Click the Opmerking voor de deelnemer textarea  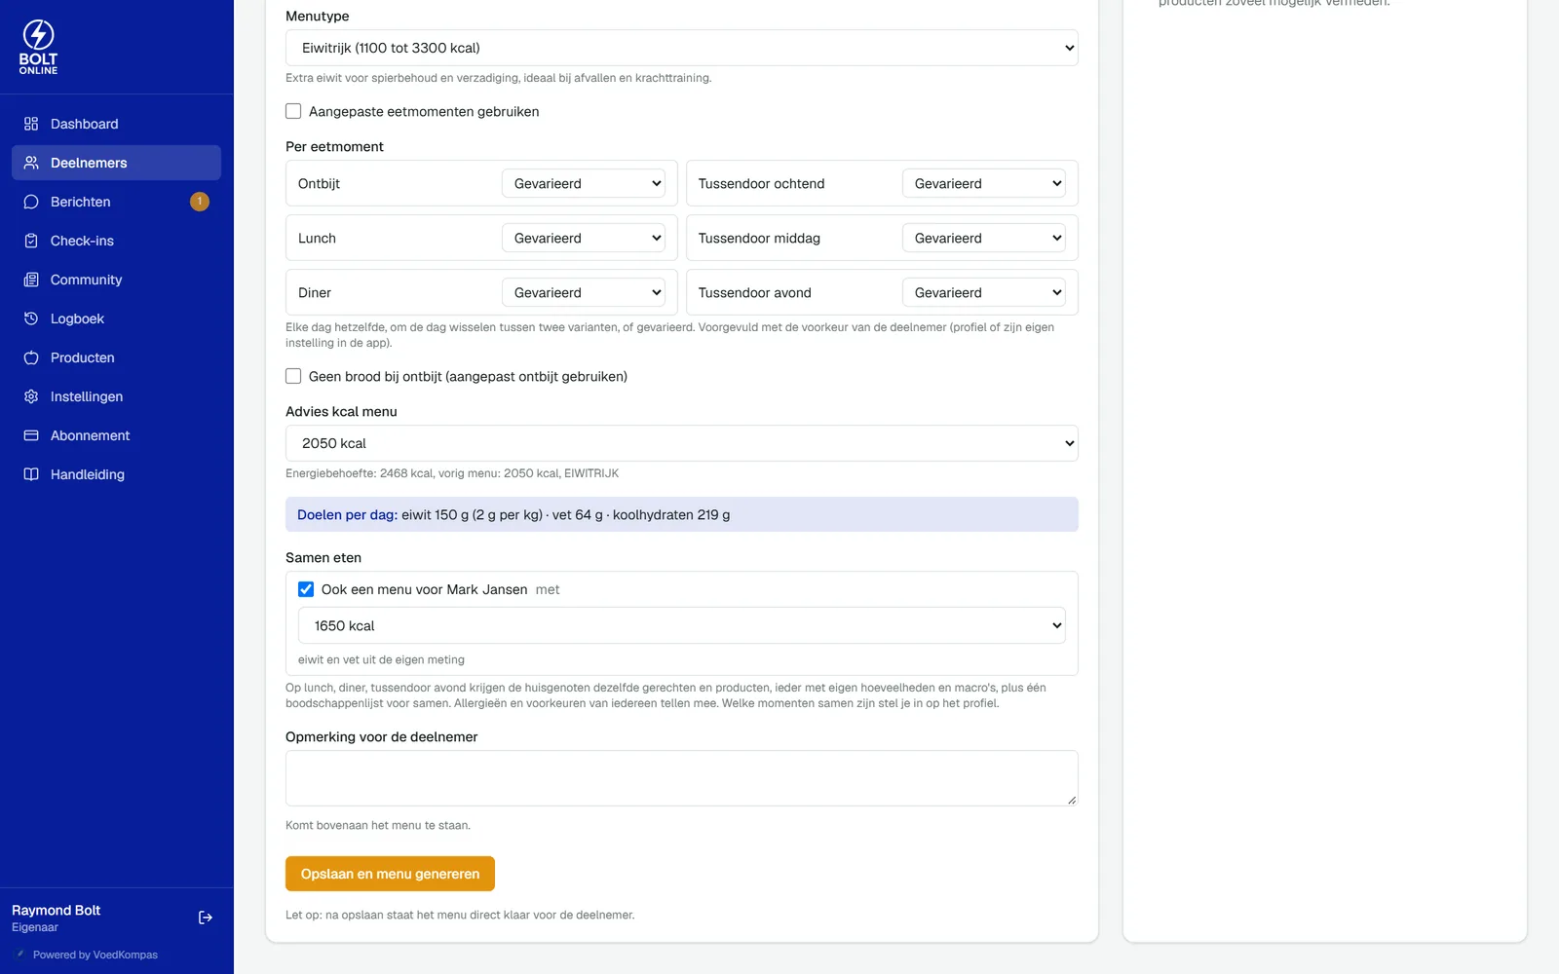[682, 778]
